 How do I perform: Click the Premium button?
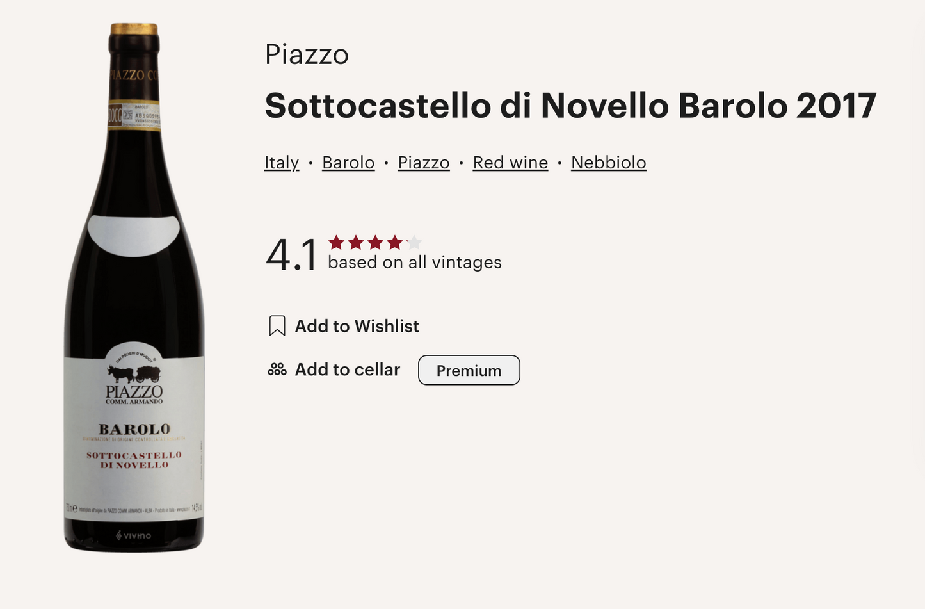pos(469,370)
